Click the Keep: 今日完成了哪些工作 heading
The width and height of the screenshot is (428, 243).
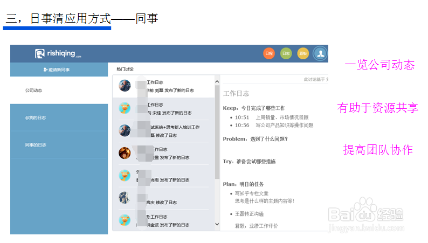click(254, 108)
